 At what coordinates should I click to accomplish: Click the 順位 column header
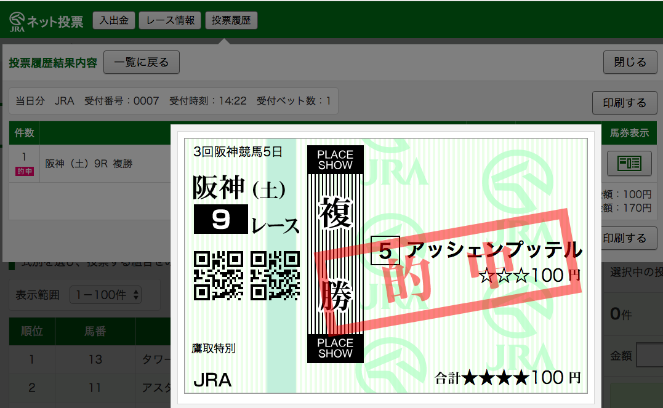tap(32, 331)
